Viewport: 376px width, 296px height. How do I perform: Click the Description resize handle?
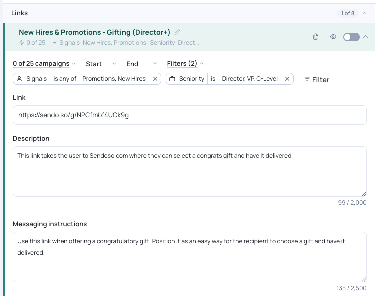pos(364,194)
